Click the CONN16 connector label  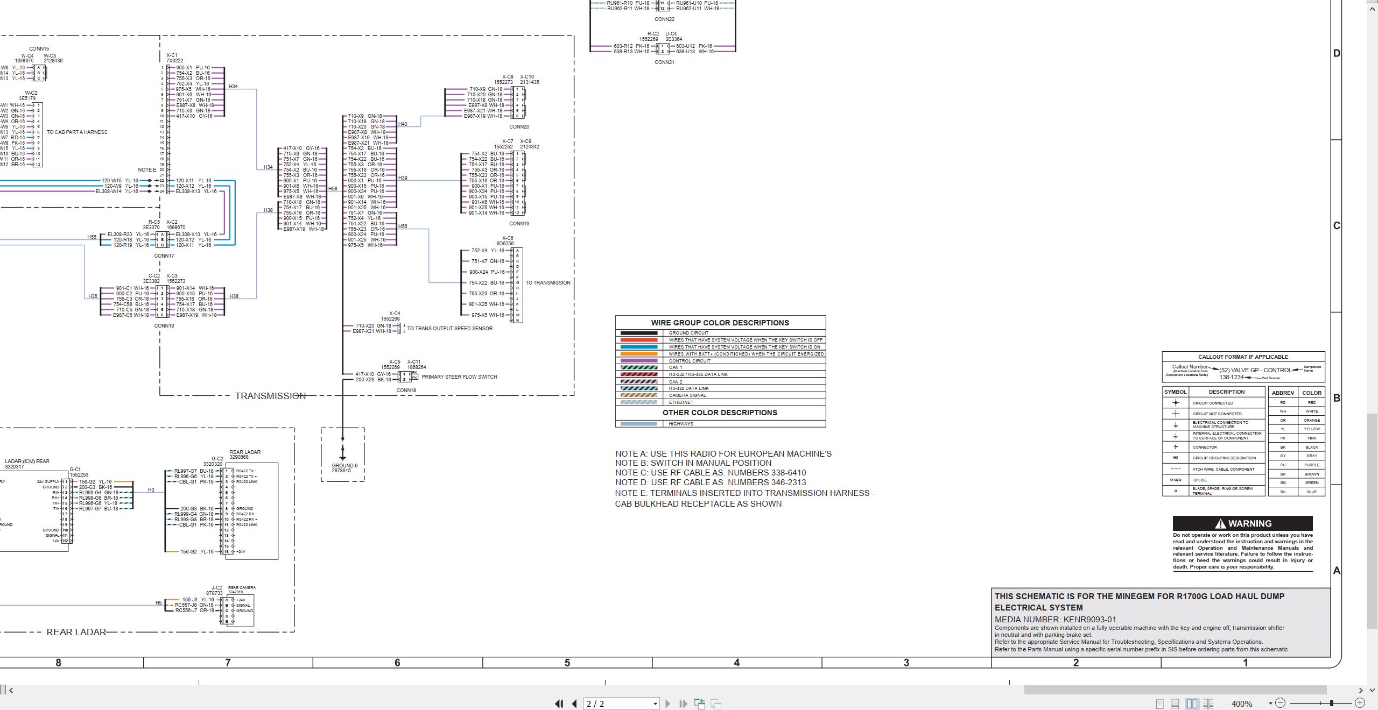point(164,326)
